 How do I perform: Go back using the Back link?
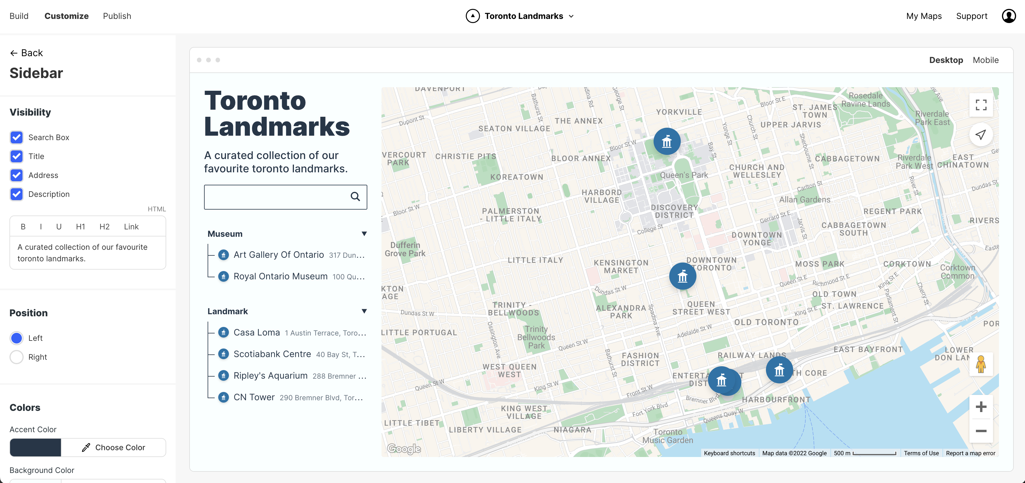pyautogui.click(x=26, y=53)
